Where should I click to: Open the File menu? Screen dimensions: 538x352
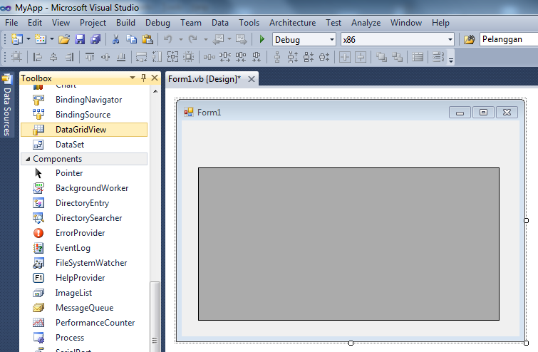coord(11,23)
